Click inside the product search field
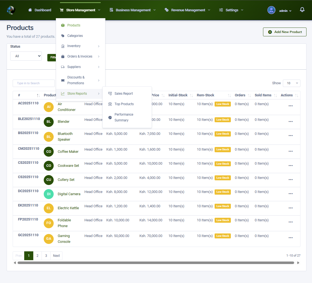The width and height of the screenshot is (312, 283). pyautogui.click(x=34, y=83)
